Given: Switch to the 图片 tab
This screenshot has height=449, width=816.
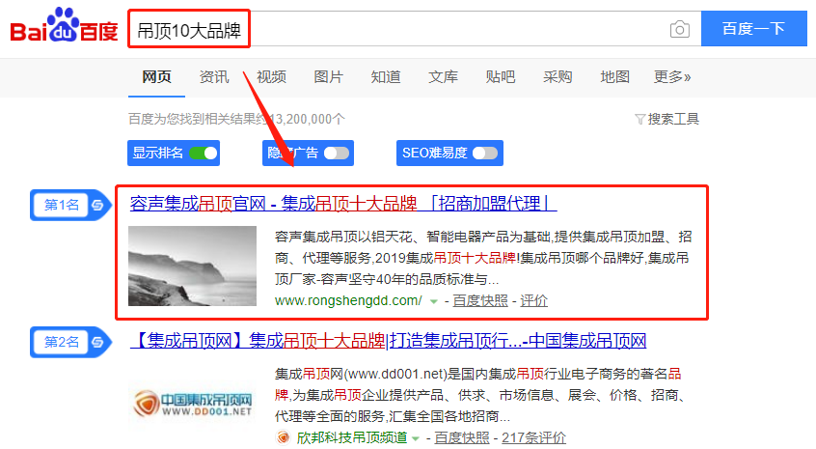Looking at the screenshot, I should click(328, 77).
